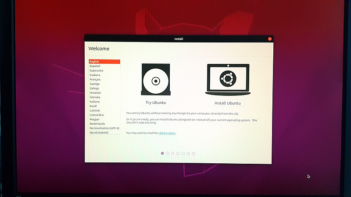Select Esperanto language

click(104, 70)
